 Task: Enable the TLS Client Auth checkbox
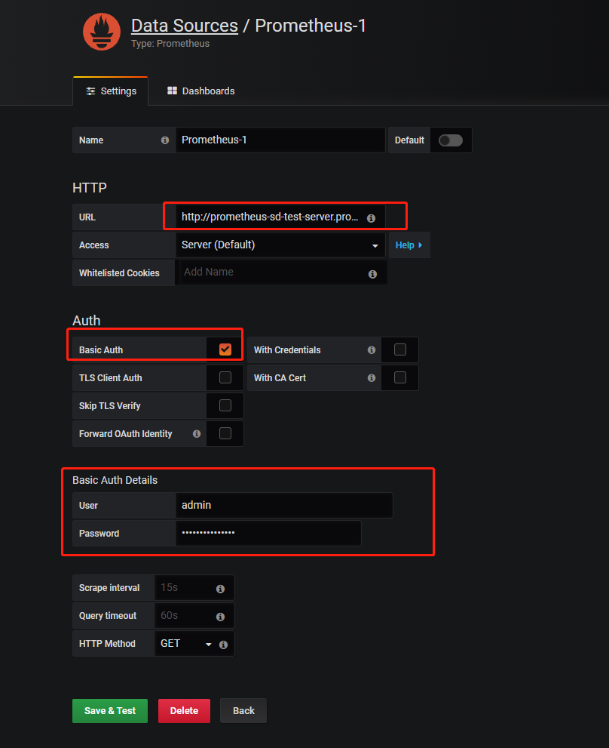pyautogui.click(x=225, y=377)
